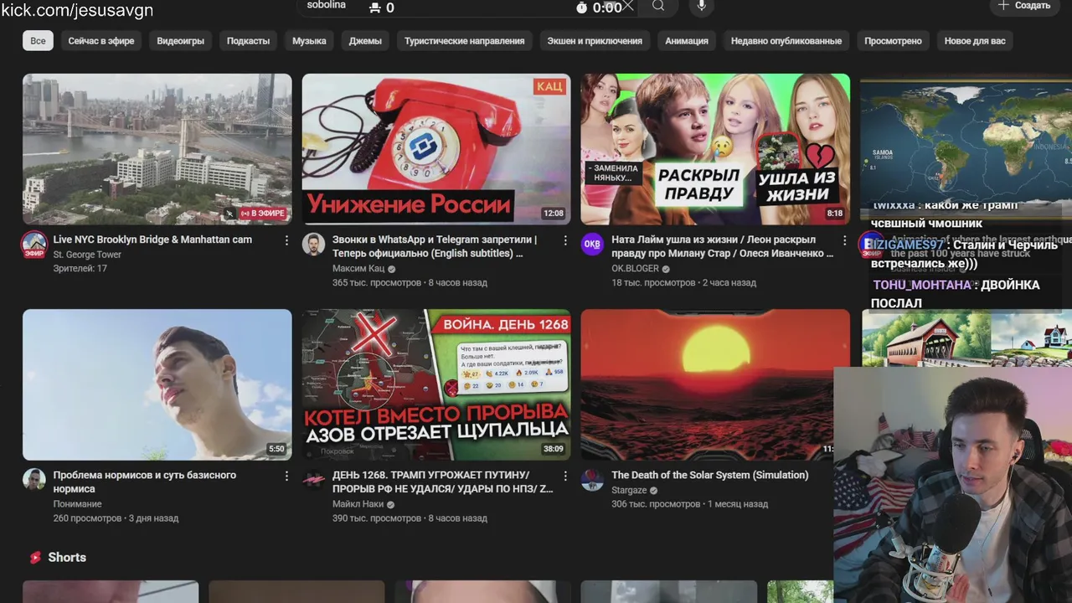This screenshot has width=1072, height=603.
Task: Click verified badge next to Максим Кац
Action: pos(392,270)
